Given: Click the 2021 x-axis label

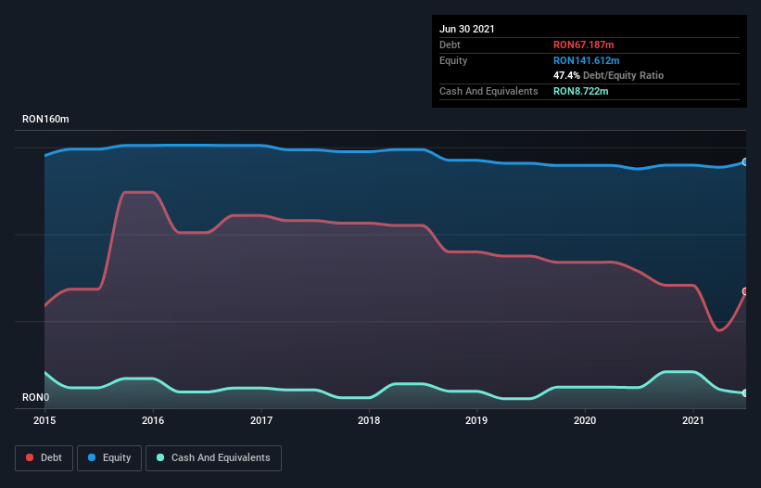Looking at the screenshot, I should 693,420.
